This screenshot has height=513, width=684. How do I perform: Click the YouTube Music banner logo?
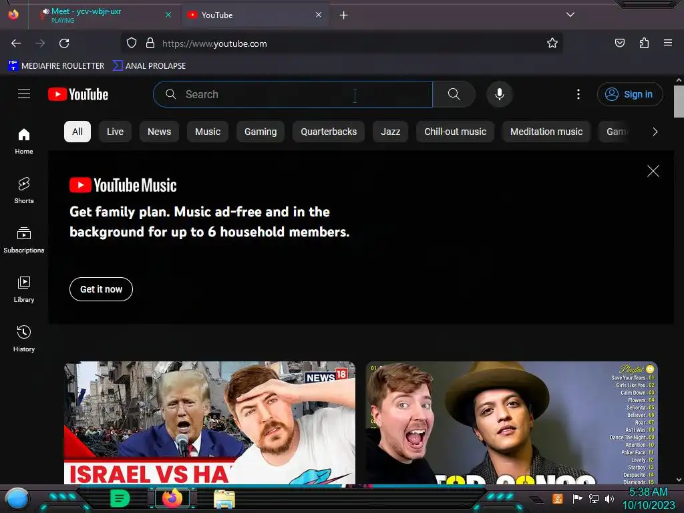point(123,185)
